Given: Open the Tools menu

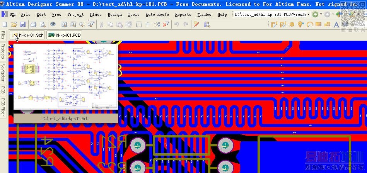Looking at the screenshot, I should tap(134, 15).
